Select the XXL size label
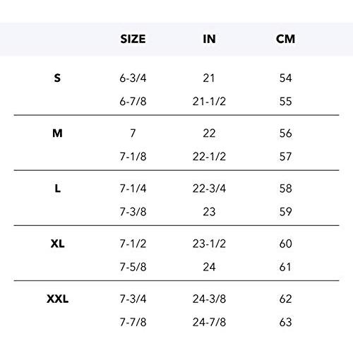The height and width of the screenshot is (353, 353). (x=58, y=299)
